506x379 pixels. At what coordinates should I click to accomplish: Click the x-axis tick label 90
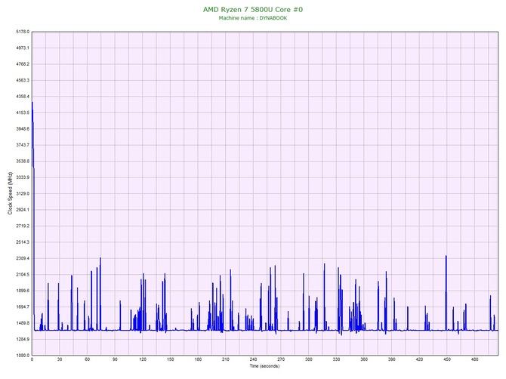[x=115, y=359]
